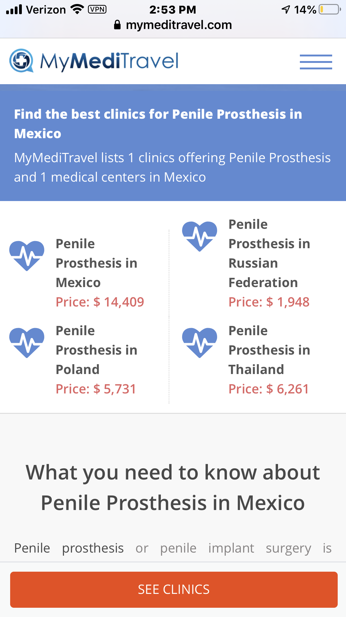Tap the padlock icon in the address bar
This screenshot has height=617, width=346.
(x=117, y=25)
